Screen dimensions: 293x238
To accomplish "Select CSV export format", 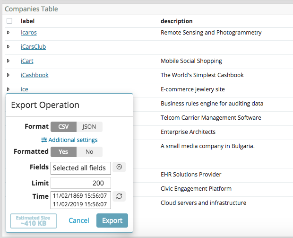I will 63,126.
